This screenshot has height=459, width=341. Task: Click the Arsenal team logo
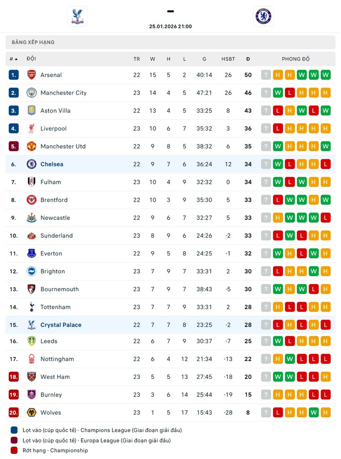(x=32, y=75)
